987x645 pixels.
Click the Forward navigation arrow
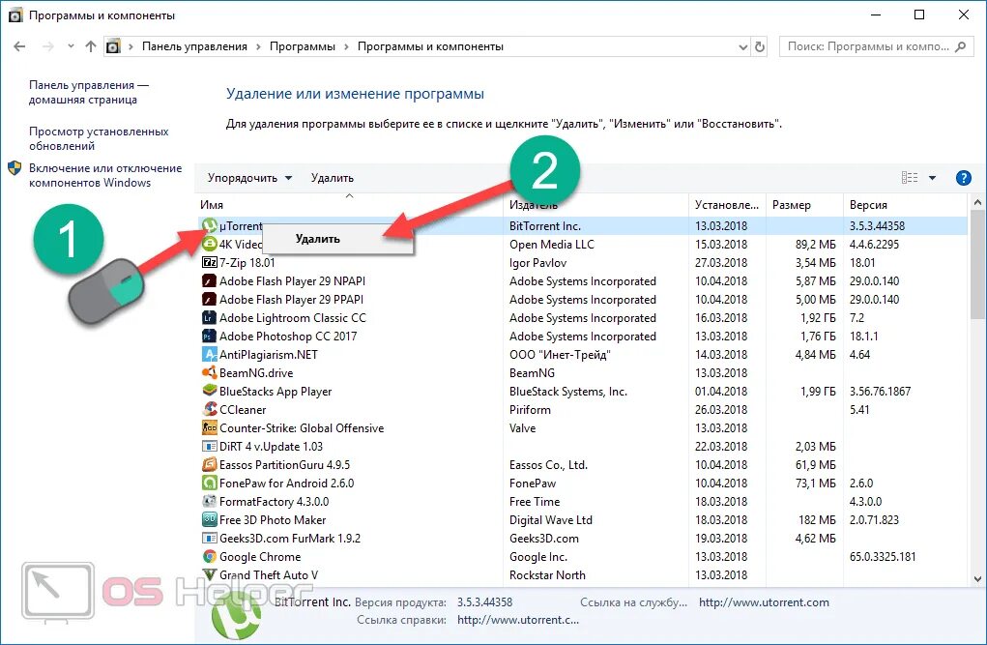47,46
